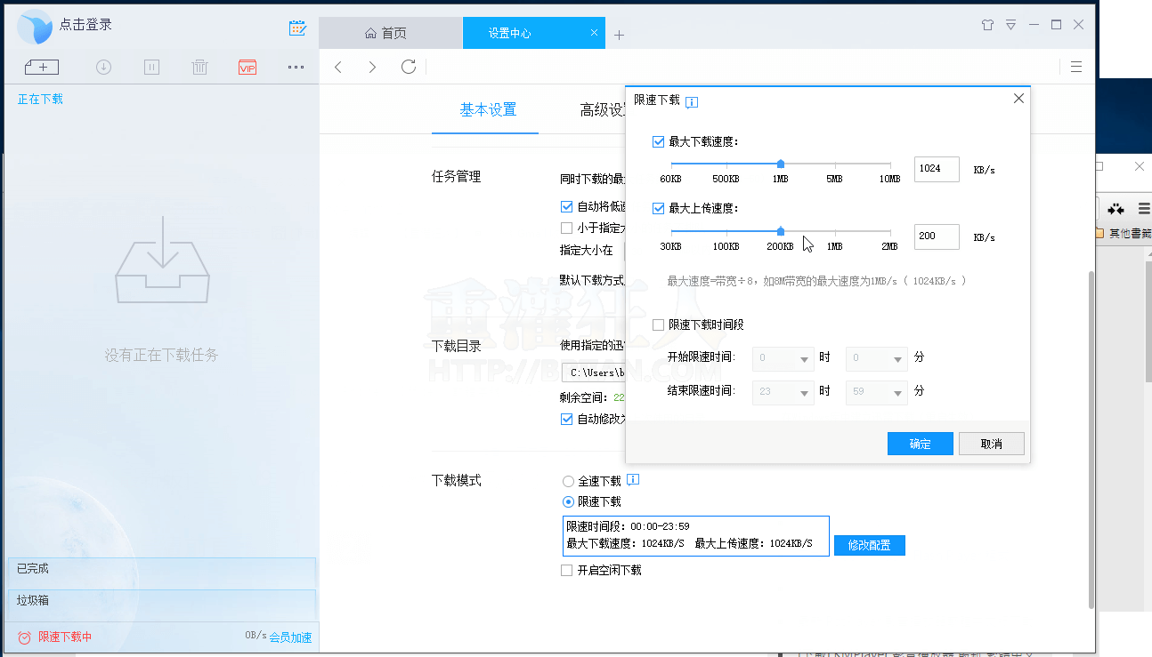Image resolution: width=1152 pixels, height=657 pixels.
Task: Click the menu icon in background browser window
Action: point(1144,209)
